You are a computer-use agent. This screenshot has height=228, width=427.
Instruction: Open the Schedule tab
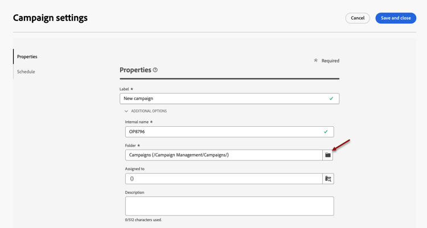[x=26, y=72]
